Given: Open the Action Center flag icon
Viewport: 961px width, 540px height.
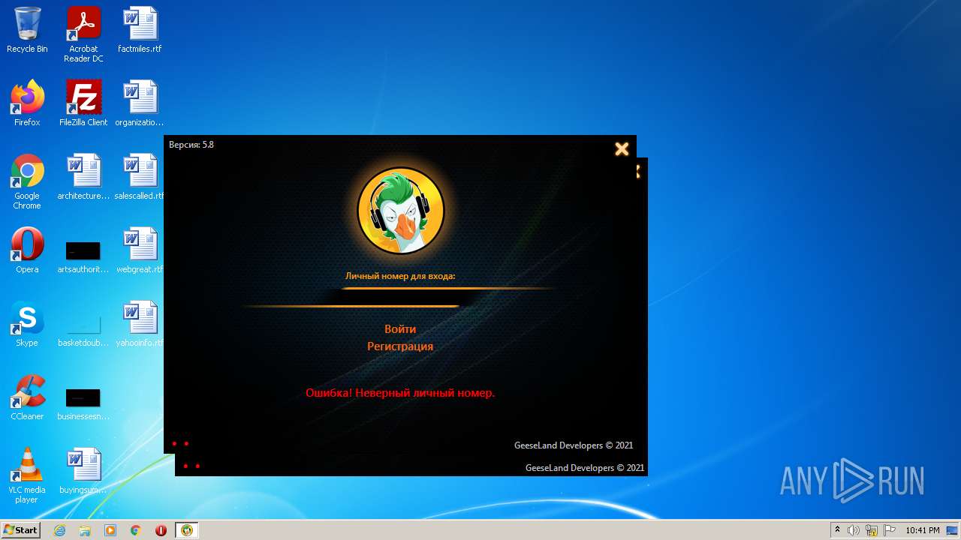Looking at the screenshot, I should click(x=890, y=530).
